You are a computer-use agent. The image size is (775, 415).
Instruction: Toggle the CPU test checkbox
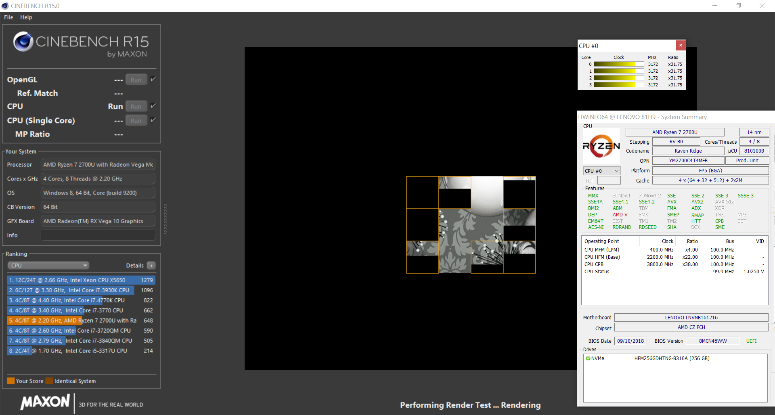tap(153, 106)
